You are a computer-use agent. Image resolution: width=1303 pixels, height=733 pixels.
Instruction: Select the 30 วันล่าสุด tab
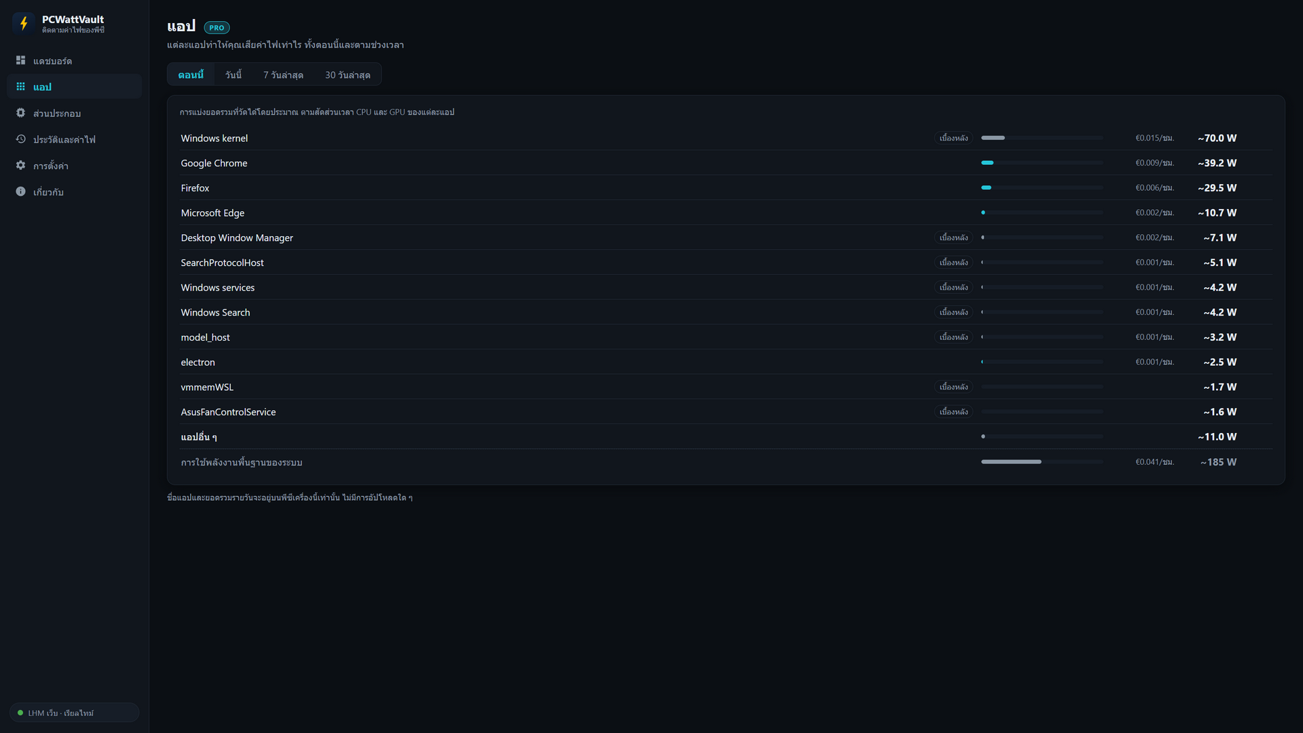[x=347, y=75]
